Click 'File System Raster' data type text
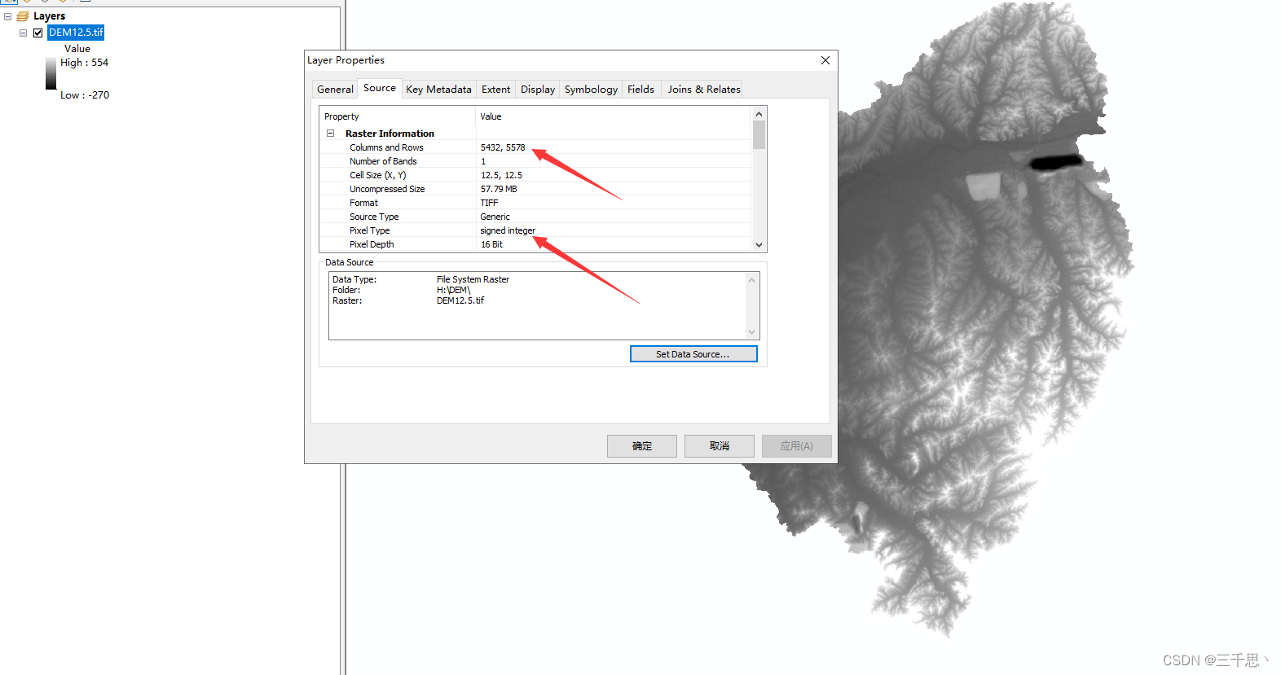This screenshot has height=675, width=1281. pyautogui.click(x=473, y=279)
